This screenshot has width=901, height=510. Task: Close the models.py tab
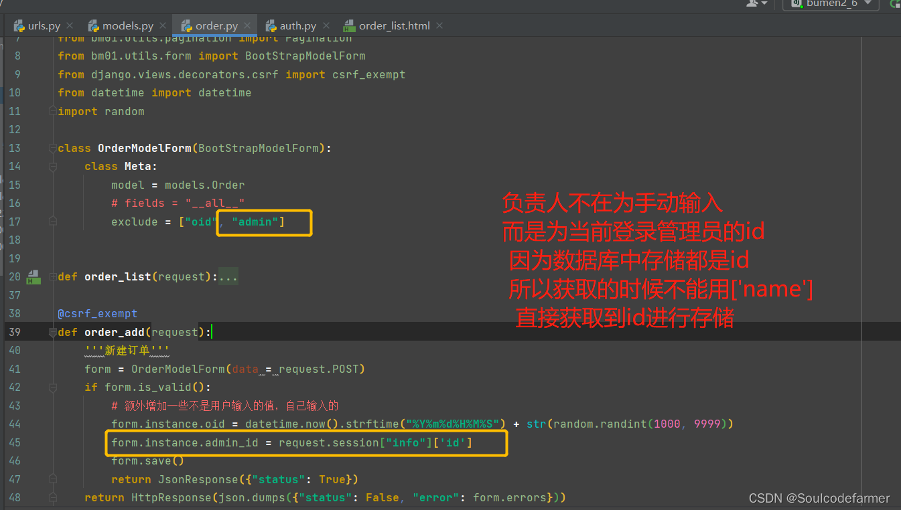tap(163, 26)
